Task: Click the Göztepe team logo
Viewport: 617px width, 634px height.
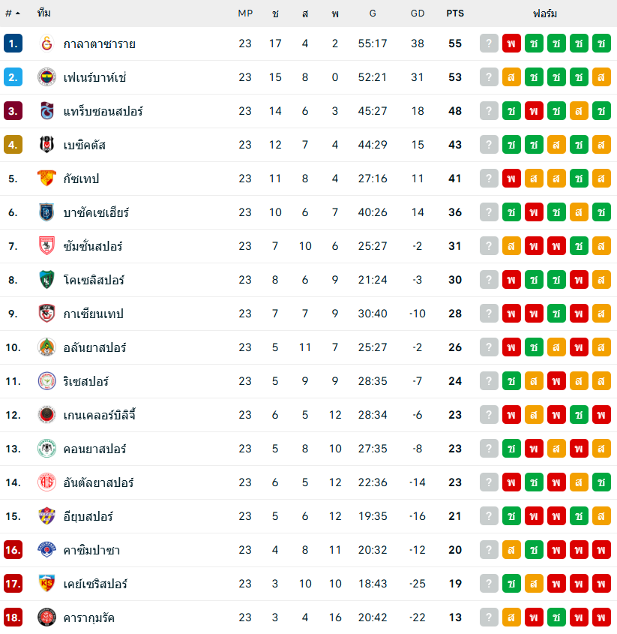Action: pos(46,179)
